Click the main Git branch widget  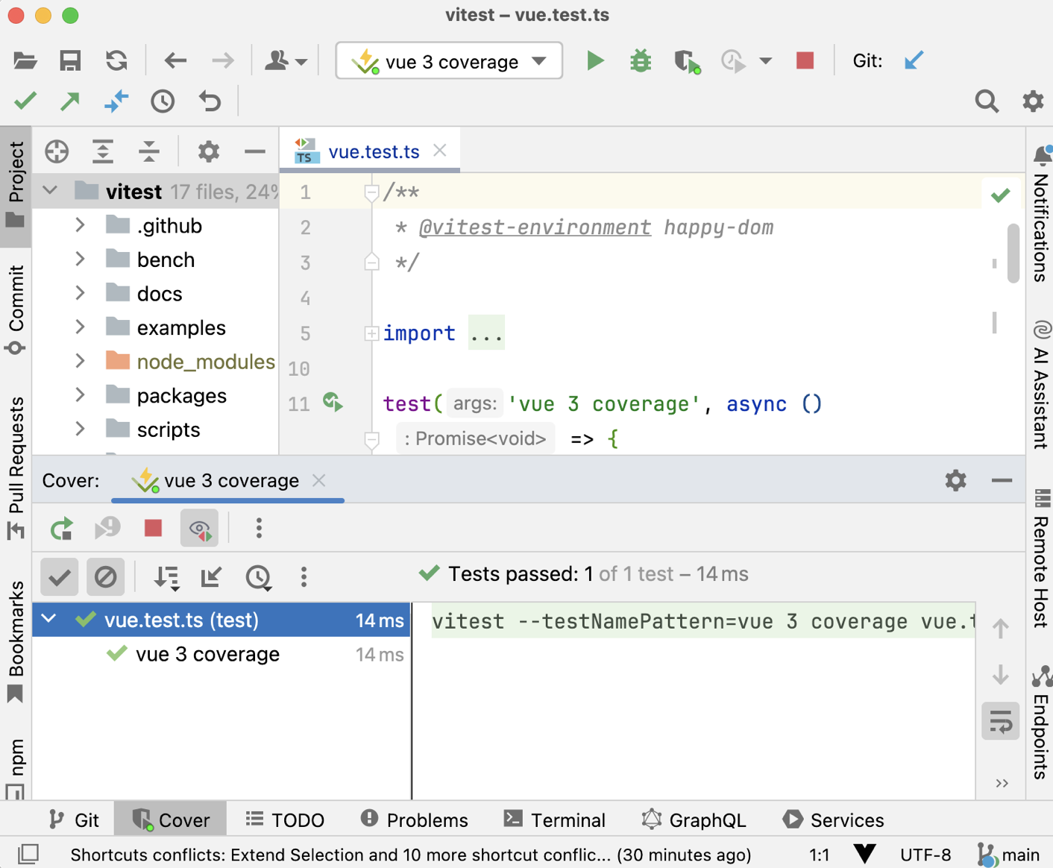pyautogui.click(x=1009, y=855)
